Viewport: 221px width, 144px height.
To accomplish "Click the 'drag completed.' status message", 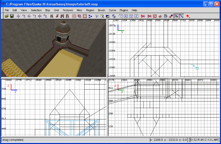I will pos(13,140).
